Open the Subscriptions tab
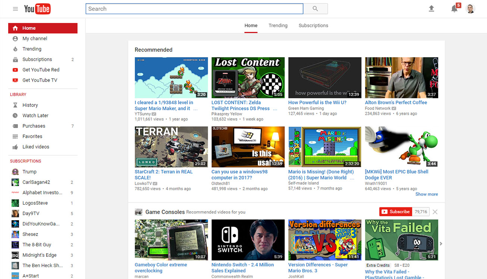Viewport: 487px width, 279px height. point(313,25)
